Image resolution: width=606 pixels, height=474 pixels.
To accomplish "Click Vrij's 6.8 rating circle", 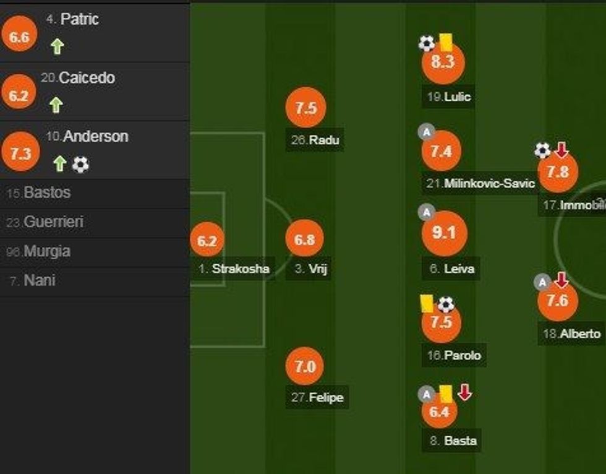I will click(x=305, y=239).
